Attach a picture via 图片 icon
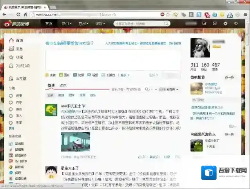This screenshot has width=250, height=189. tap(64, 75)
